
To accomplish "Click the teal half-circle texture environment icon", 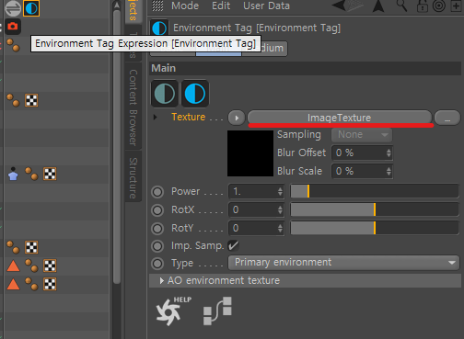I will [x=165, y=94].
